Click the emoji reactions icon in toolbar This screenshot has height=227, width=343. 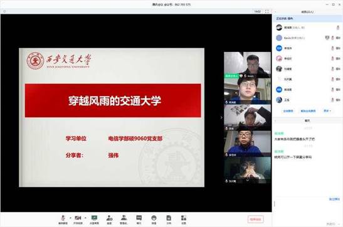(x=154, y=219)
